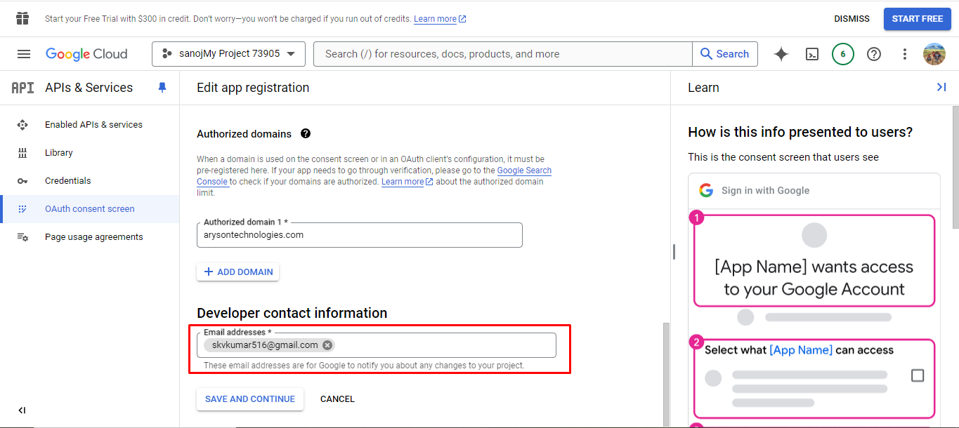Click the user account avatar
Screen dimensions: 959x428
pyautogui.click(x=934, y=54)
